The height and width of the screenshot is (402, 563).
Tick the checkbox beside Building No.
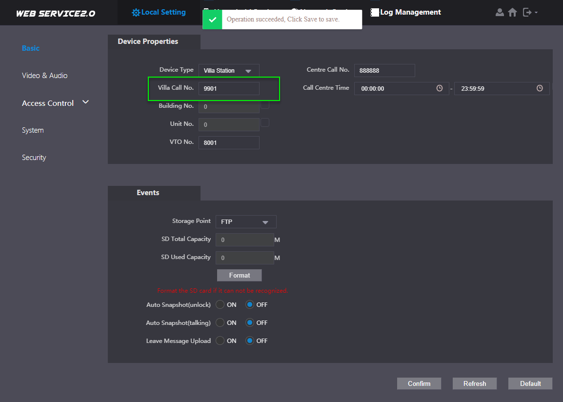coord(265,104)
